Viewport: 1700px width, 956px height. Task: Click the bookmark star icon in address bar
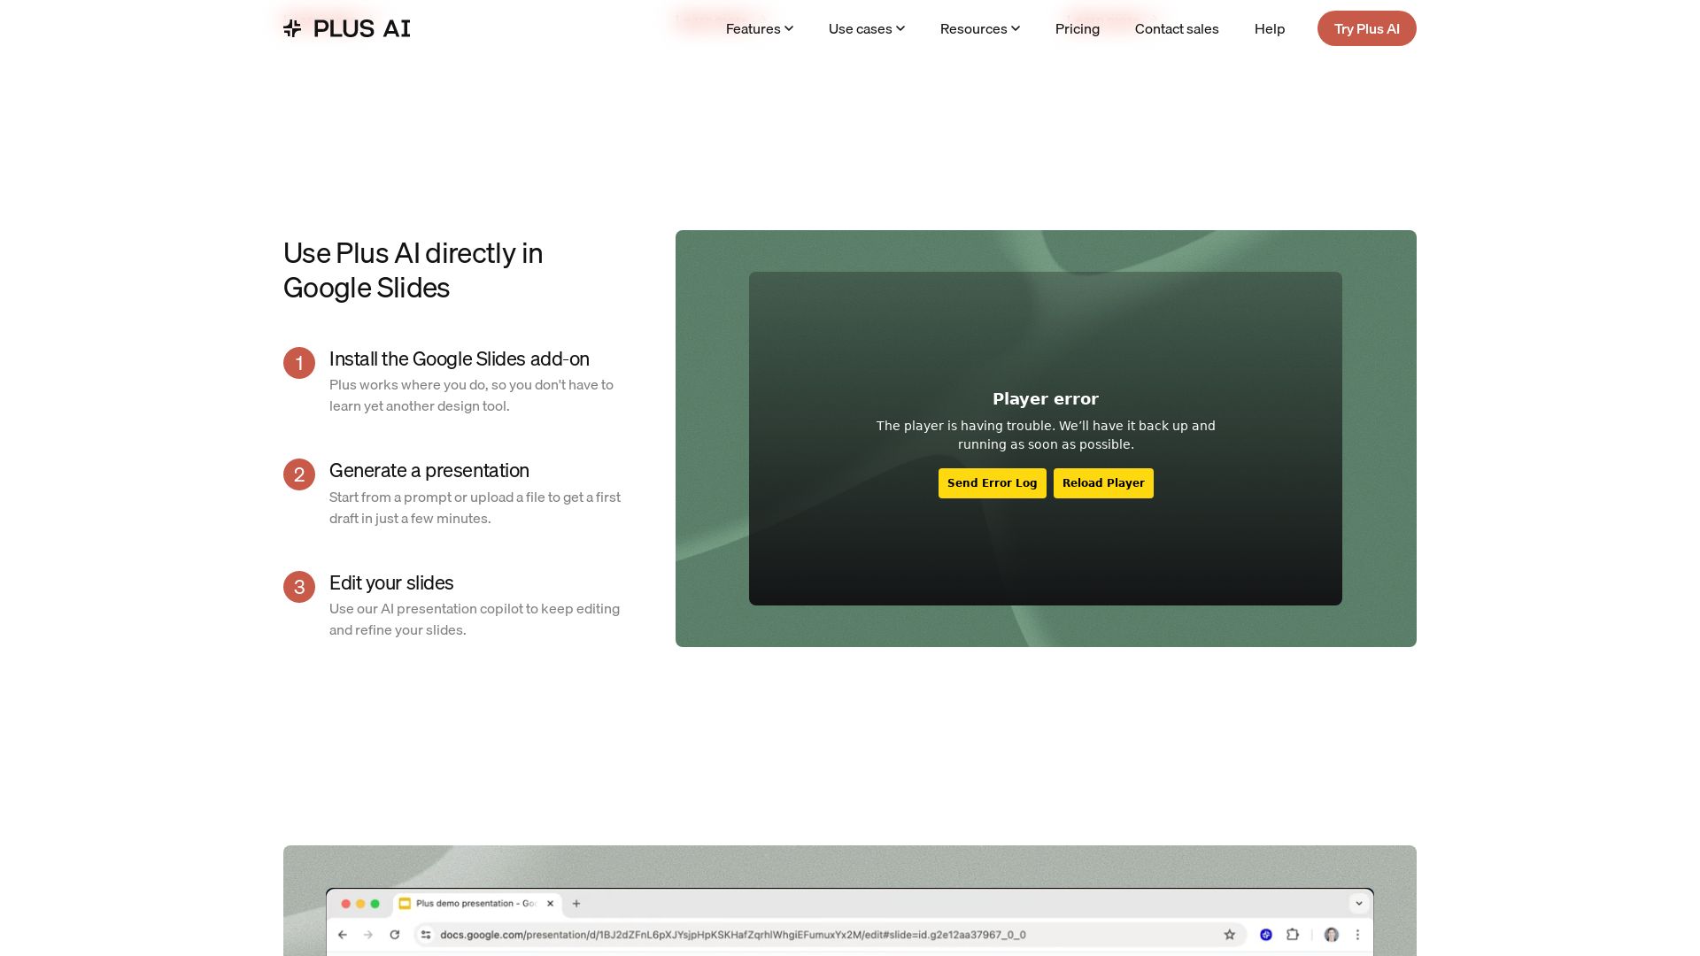coord(1229,935)
